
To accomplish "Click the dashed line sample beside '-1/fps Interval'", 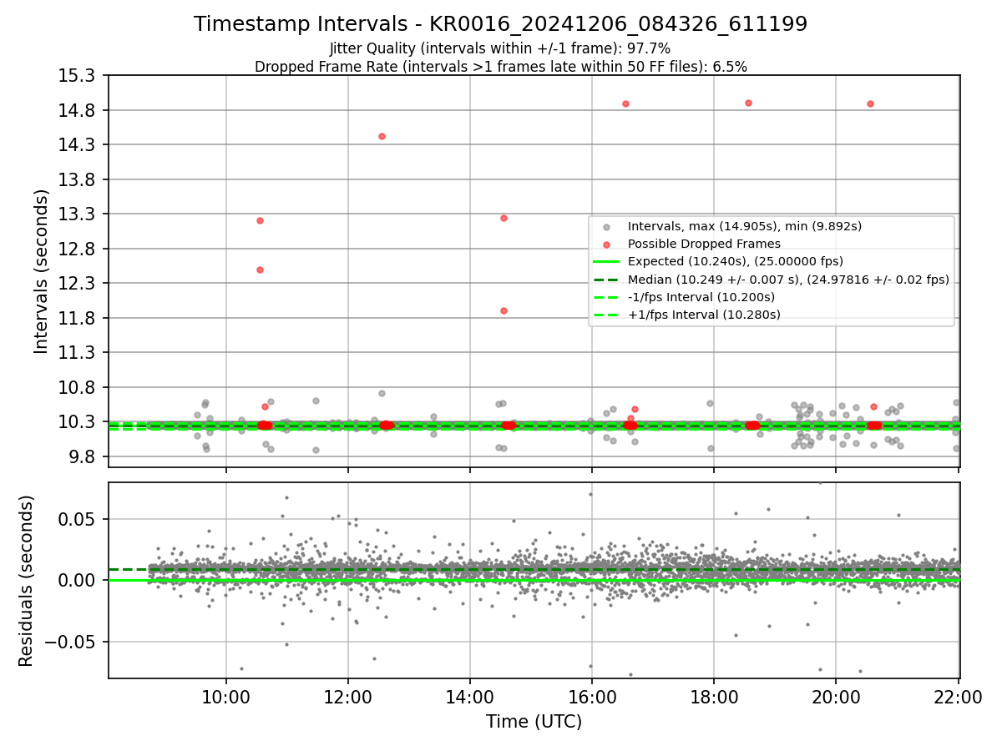I will pos(607,297).
